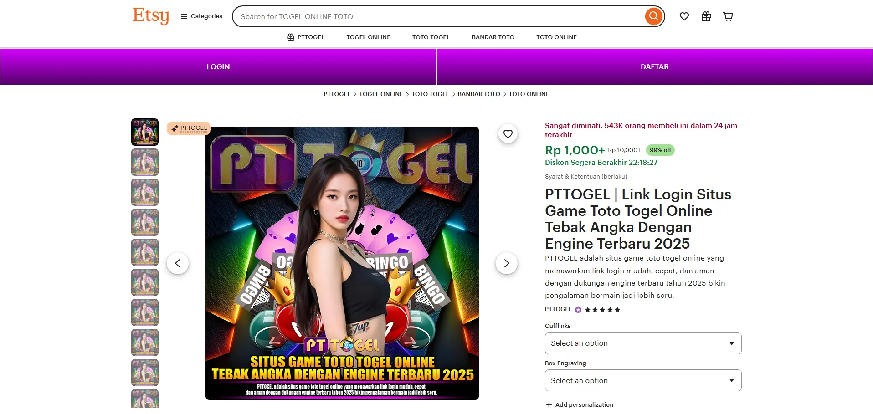Click the orange search magnifier button
Screen dimensions: 873x414
coord(653,16)
